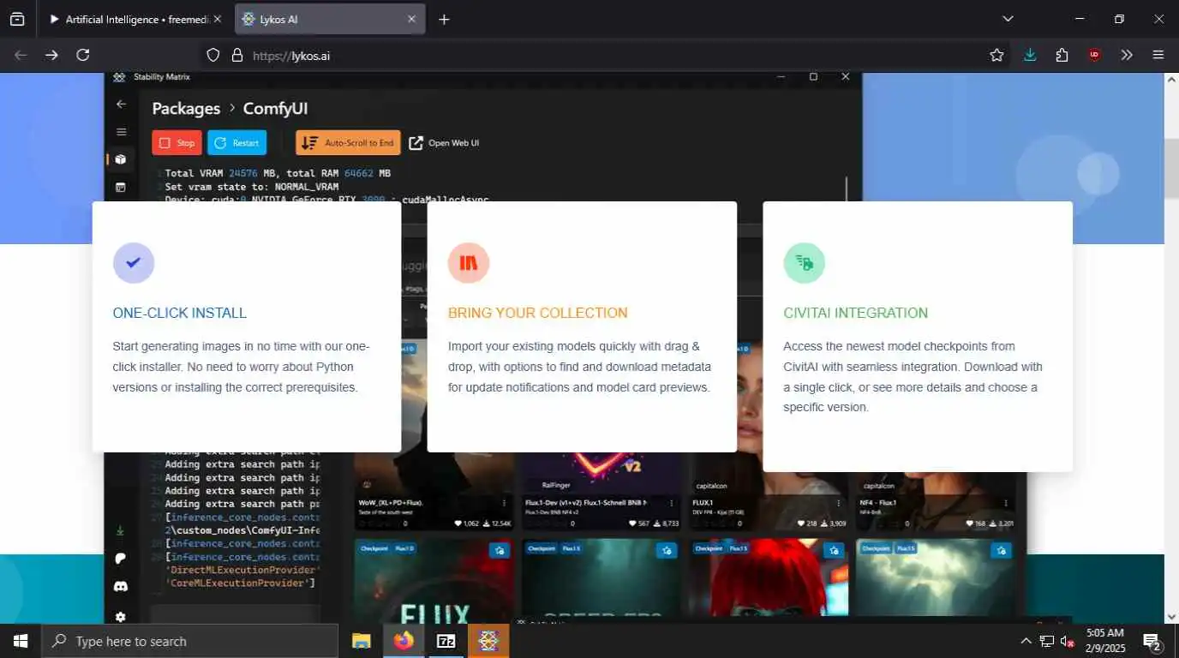The image size is (1179, 658).
Task: Toggle Auto-Scroll to End
Action: click(x=349, y=143)
